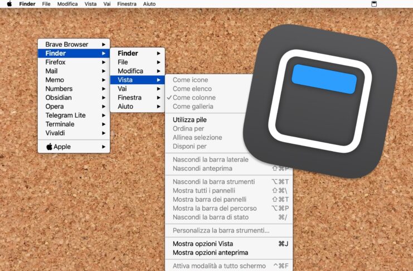The image size is (413, 271).
Task: Click the menu bar app icon at top right
Action: pos(374,4)
